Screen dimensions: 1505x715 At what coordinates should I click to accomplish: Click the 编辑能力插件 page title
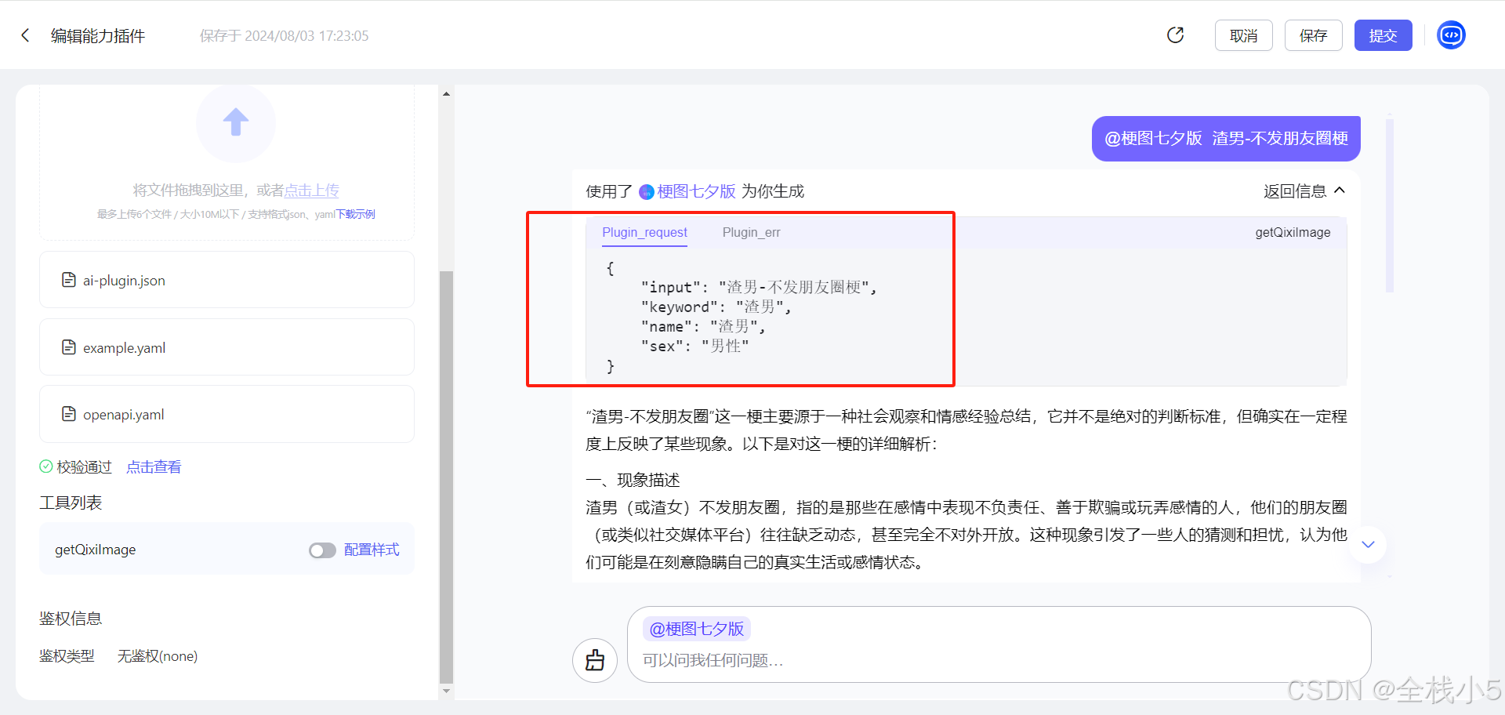click(x=98, y=36)
